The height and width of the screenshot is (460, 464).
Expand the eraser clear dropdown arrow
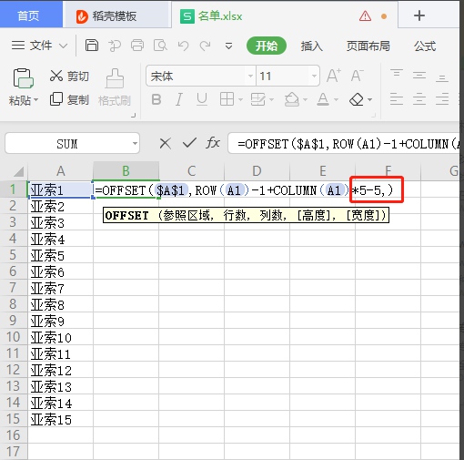tap(369, 99)
